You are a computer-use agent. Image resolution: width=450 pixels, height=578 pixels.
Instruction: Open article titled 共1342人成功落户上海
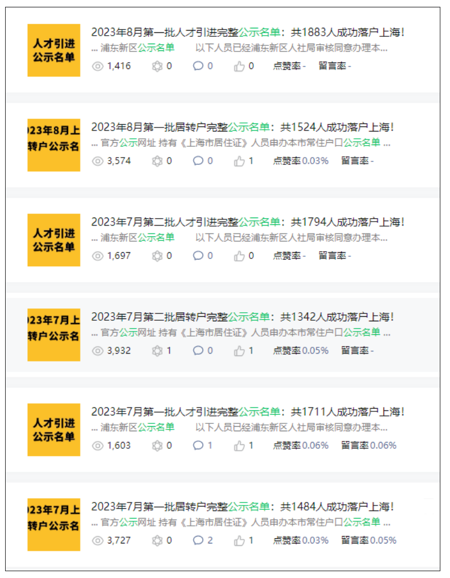(243, 317)
